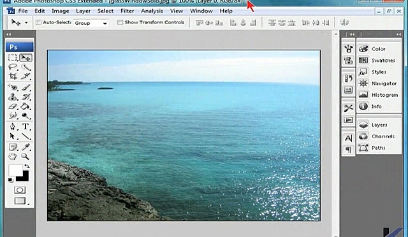Expand the toolbox with double arrows
408x237 pixels.
[x=8, y=34]
